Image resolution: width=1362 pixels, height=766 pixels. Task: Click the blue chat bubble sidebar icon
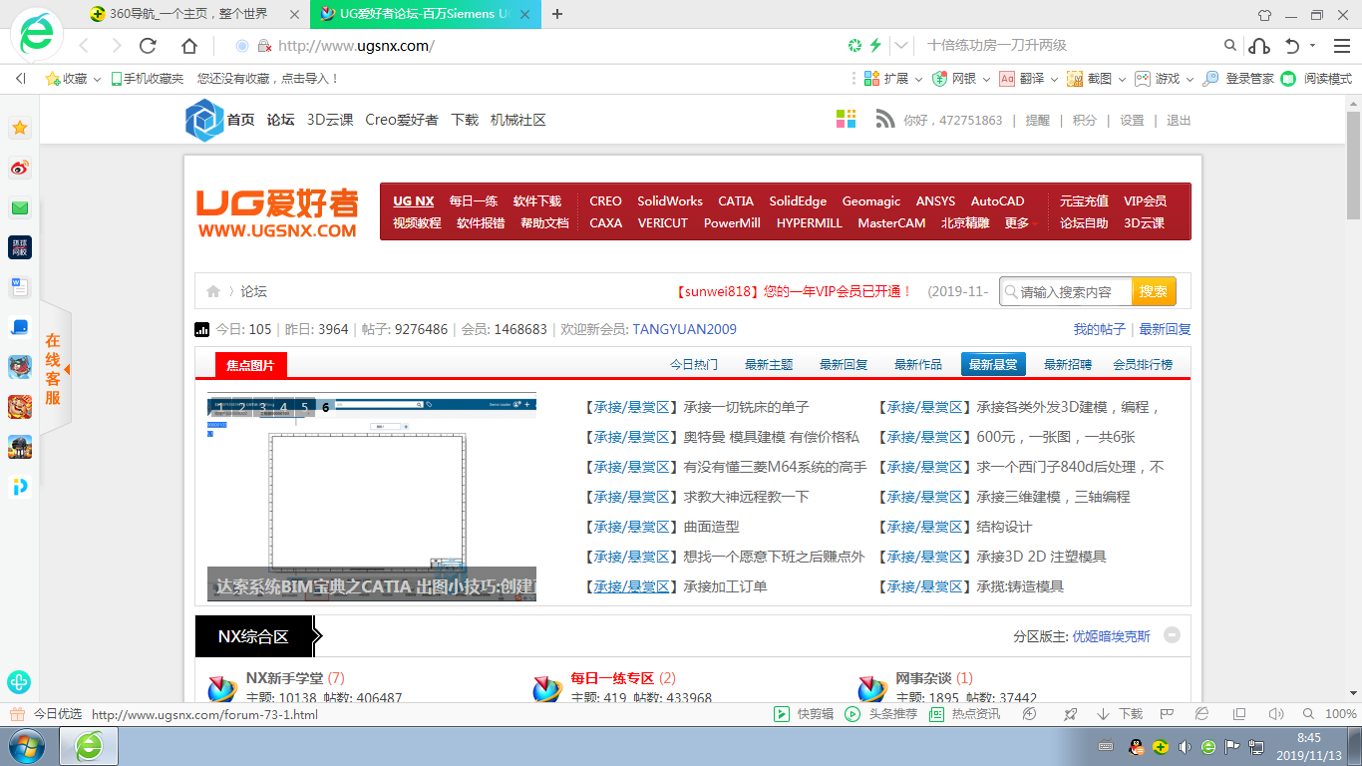click(20, 327)
